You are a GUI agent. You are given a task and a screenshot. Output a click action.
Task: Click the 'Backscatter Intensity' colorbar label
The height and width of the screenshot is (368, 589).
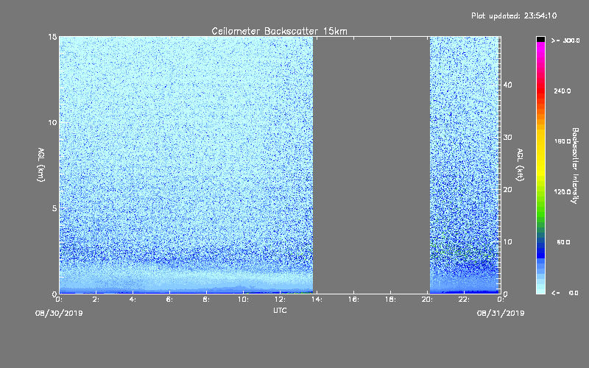[x=575, y=166]
